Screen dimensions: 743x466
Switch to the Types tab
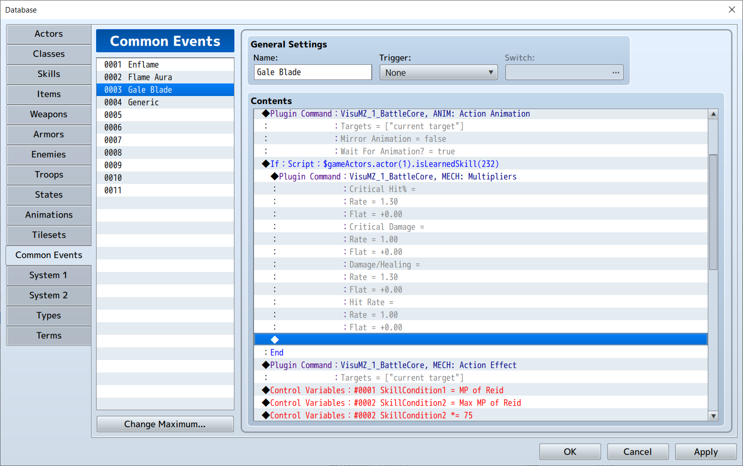(x=49, y=316)
